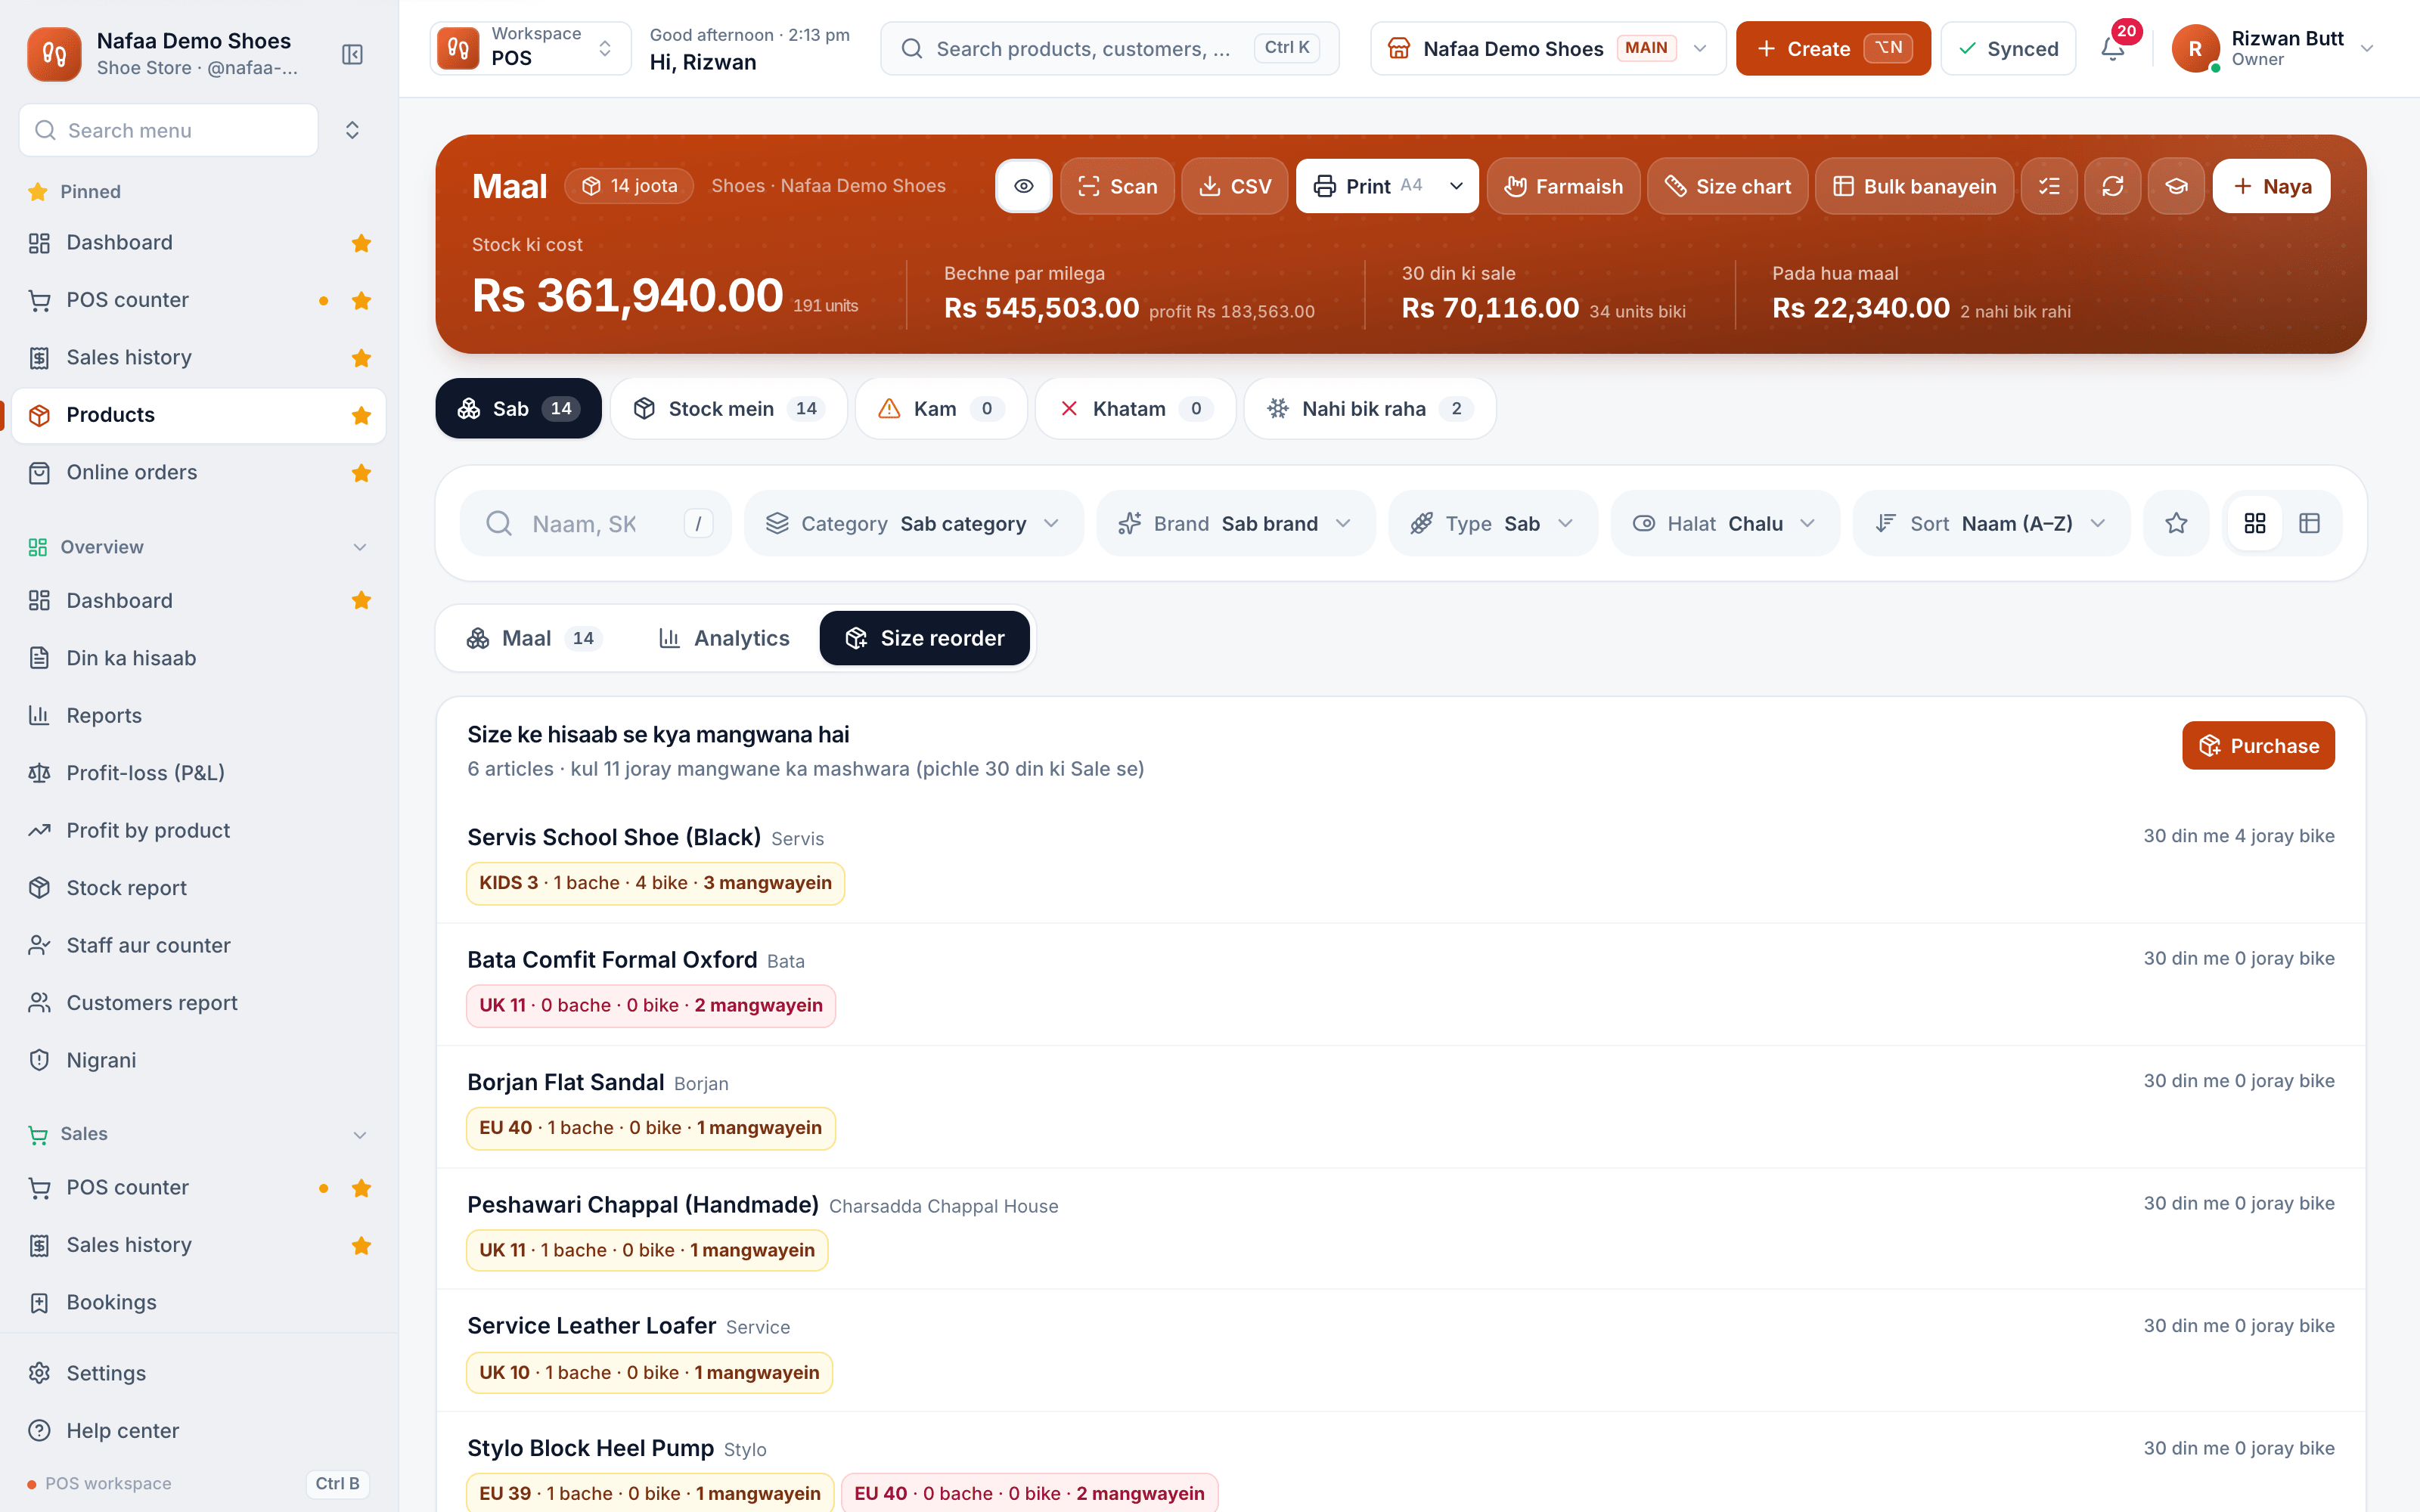Open Help center in sidebar

pyautogui.click(x=198, y=1431)
